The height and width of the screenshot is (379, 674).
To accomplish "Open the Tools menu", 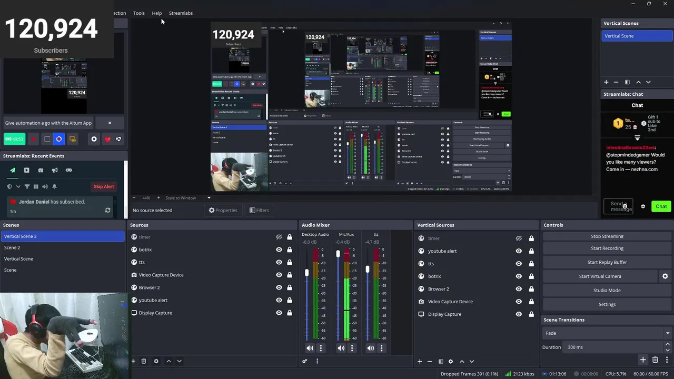I will [139, 13].
